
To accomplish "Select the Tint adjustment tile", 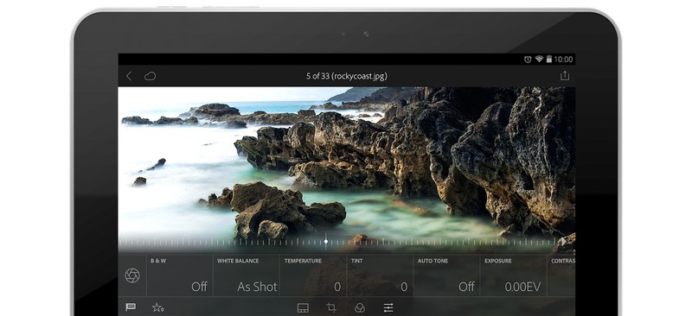I will click(x=380, y=276).
